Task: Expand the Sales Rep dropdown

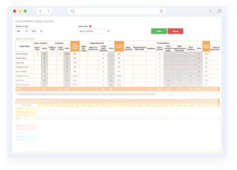Action: (94, 31)
